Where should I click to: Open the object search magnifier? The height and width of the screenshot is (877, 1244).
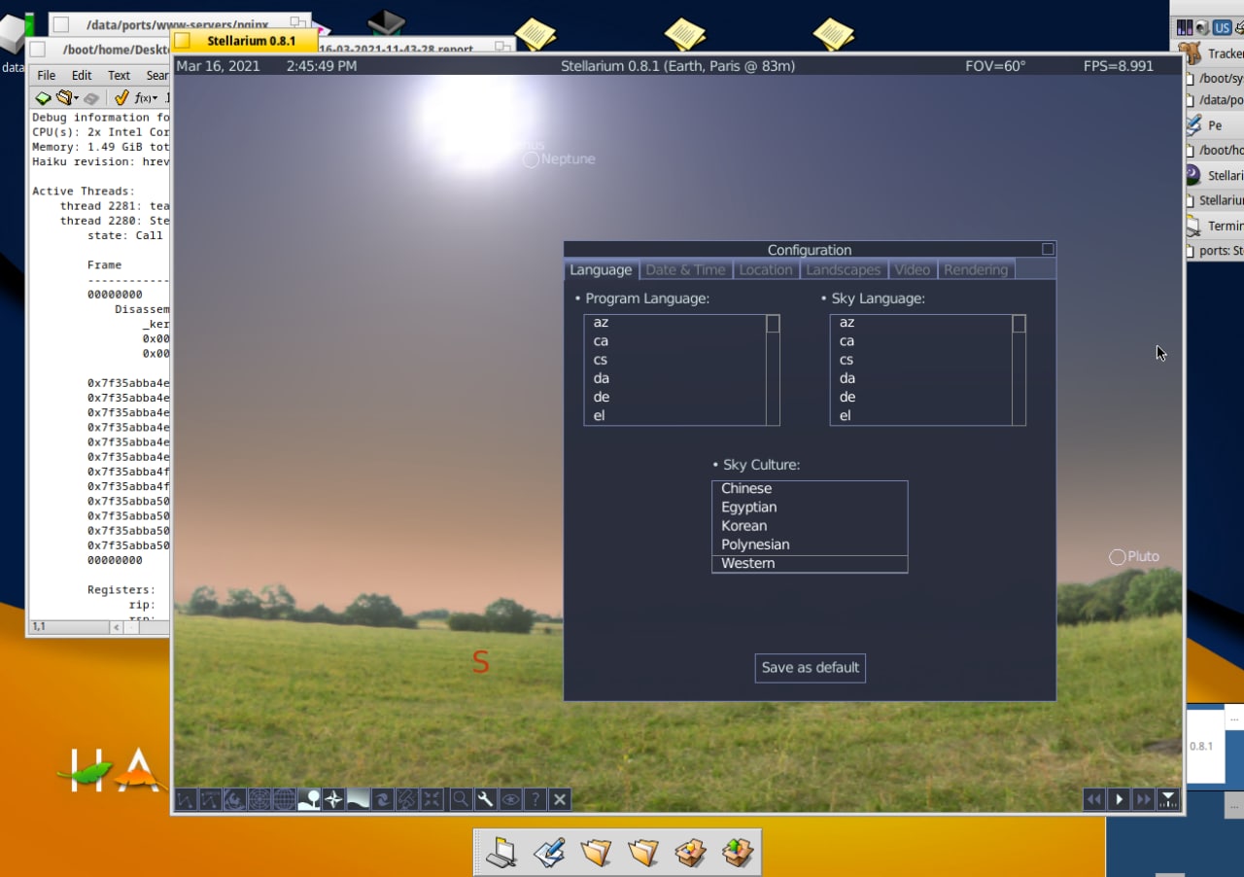tap(461, 799)
